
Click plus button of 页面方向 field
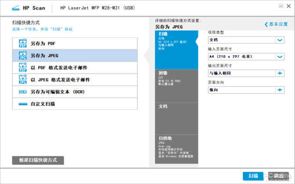click(280, 90)
